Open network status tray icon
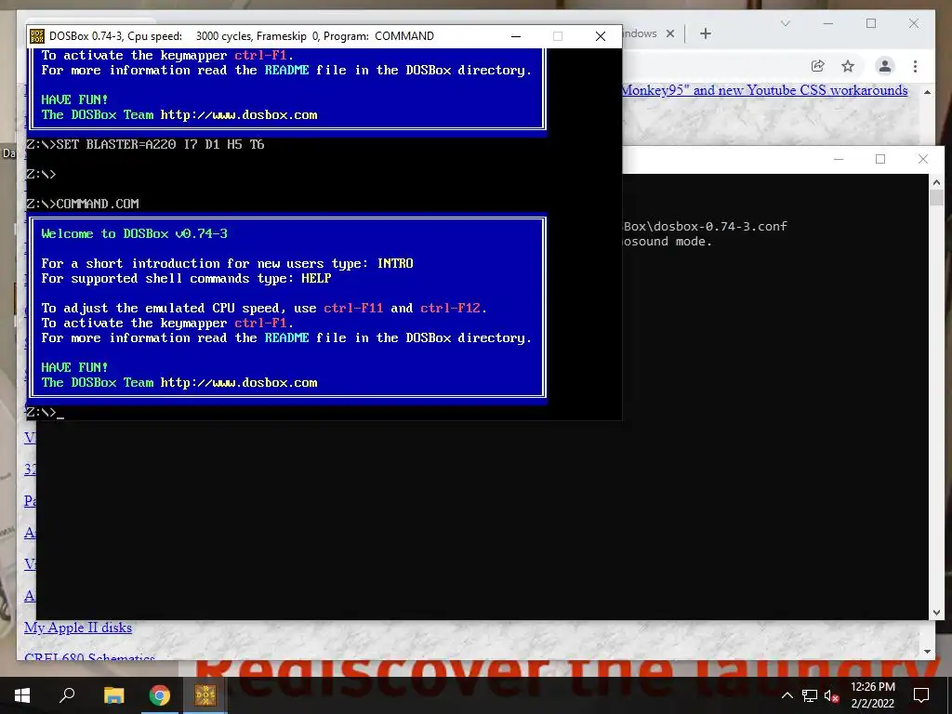952x714 pixels. click(x=810, y=695)
